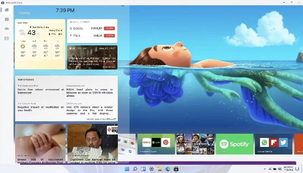Viewport: 303px width, 173px height.
Task: Click battery icon in system tray
Action: [x=275, y=169]
